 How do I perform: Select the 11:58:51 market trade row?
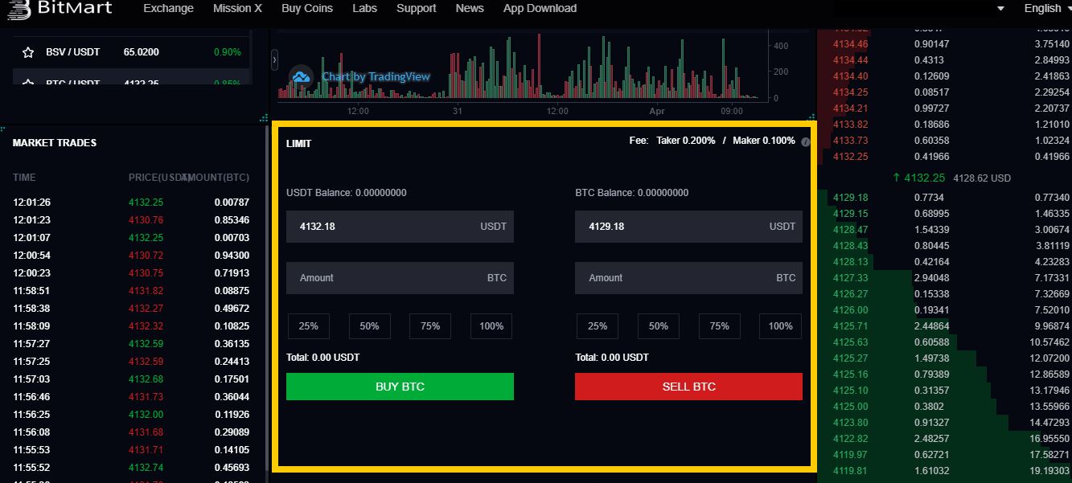[x=132, y=291]
